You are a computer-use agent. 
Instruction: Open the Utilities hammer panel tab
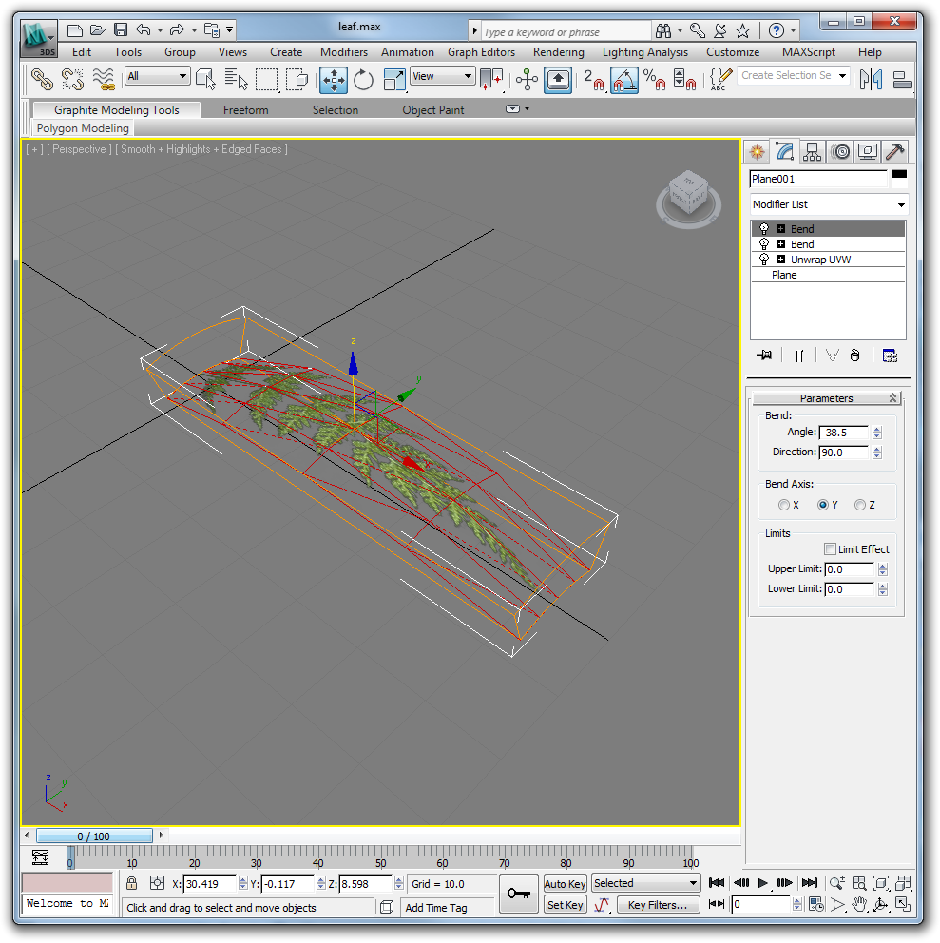(894, 151)
